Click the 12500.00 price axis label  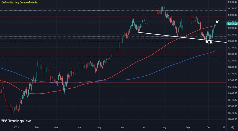pyautogui.click(x=232, y=54)
